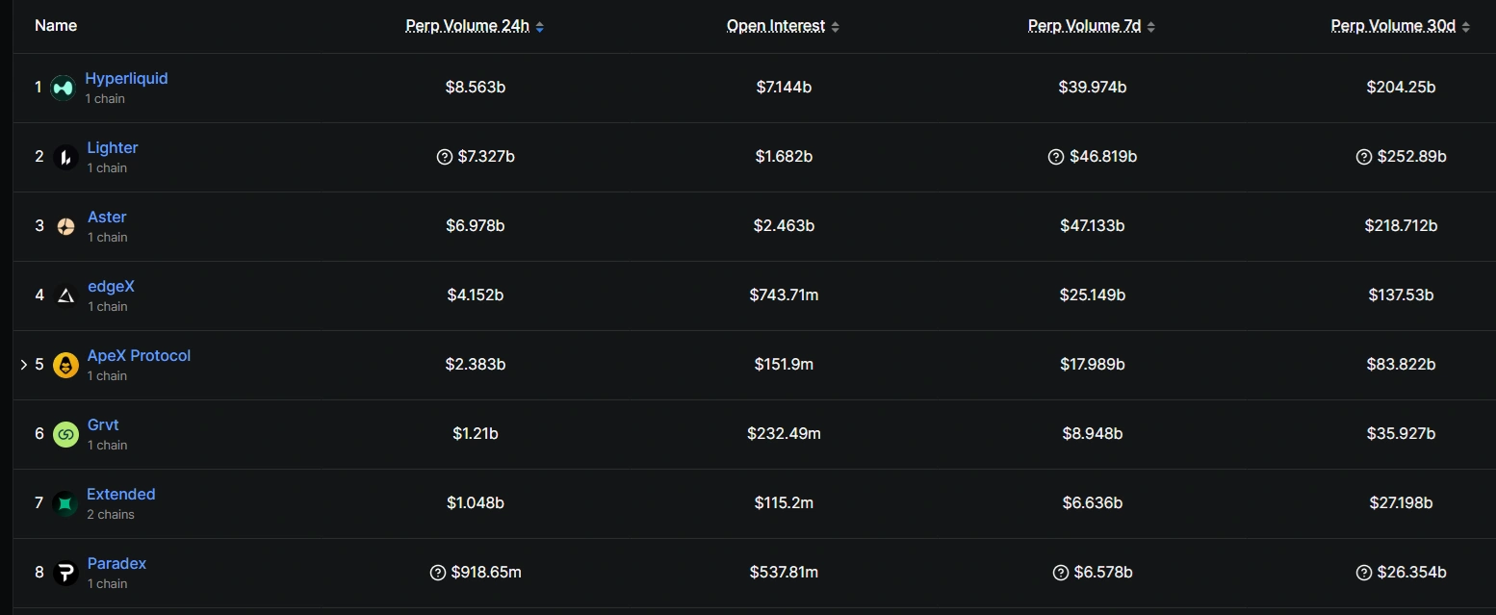
Task: Click the Grvt protocol logo
Action: click(x=64, y=433)
